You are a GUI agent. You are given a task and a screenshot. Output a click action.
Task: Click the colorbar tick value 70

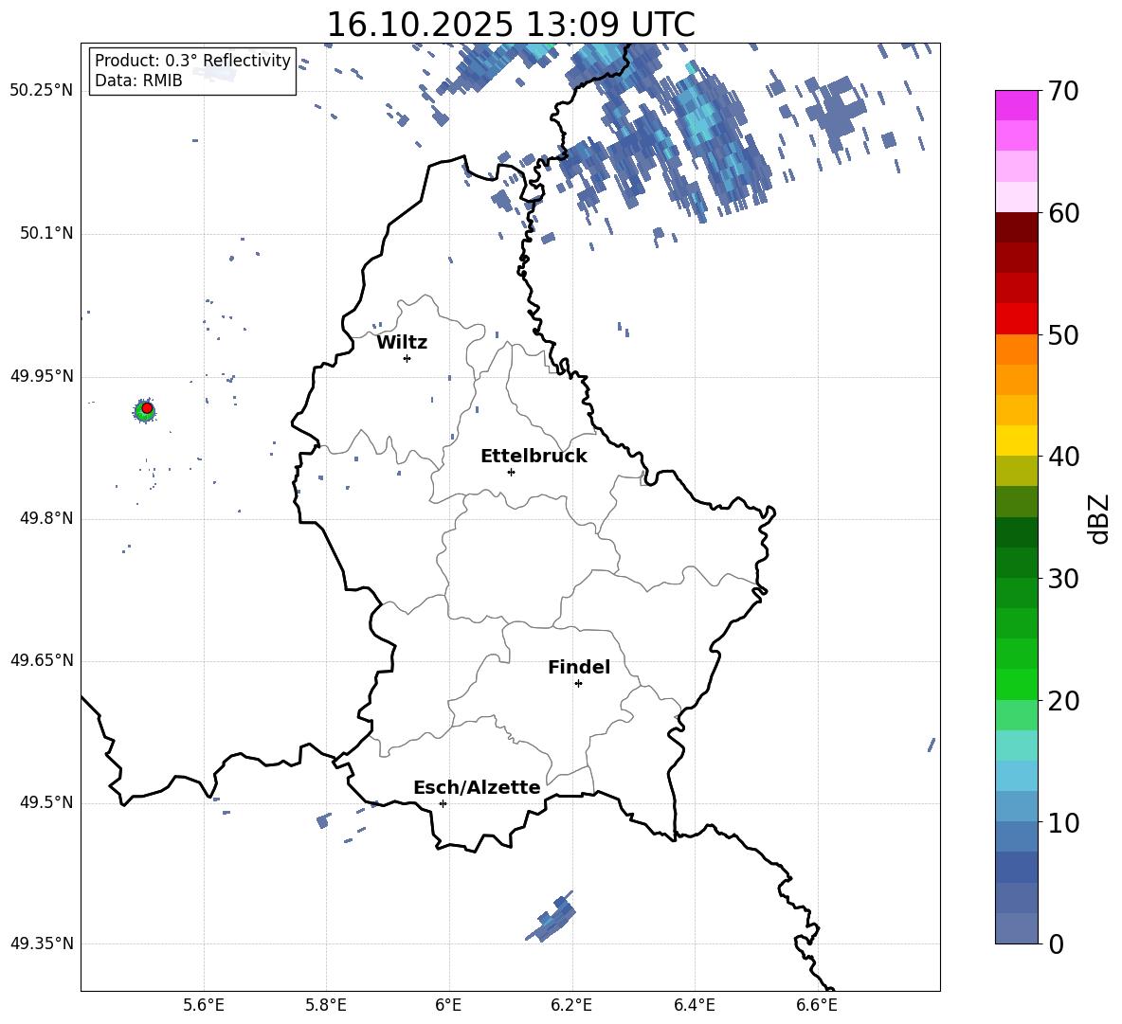point(1063,91)
